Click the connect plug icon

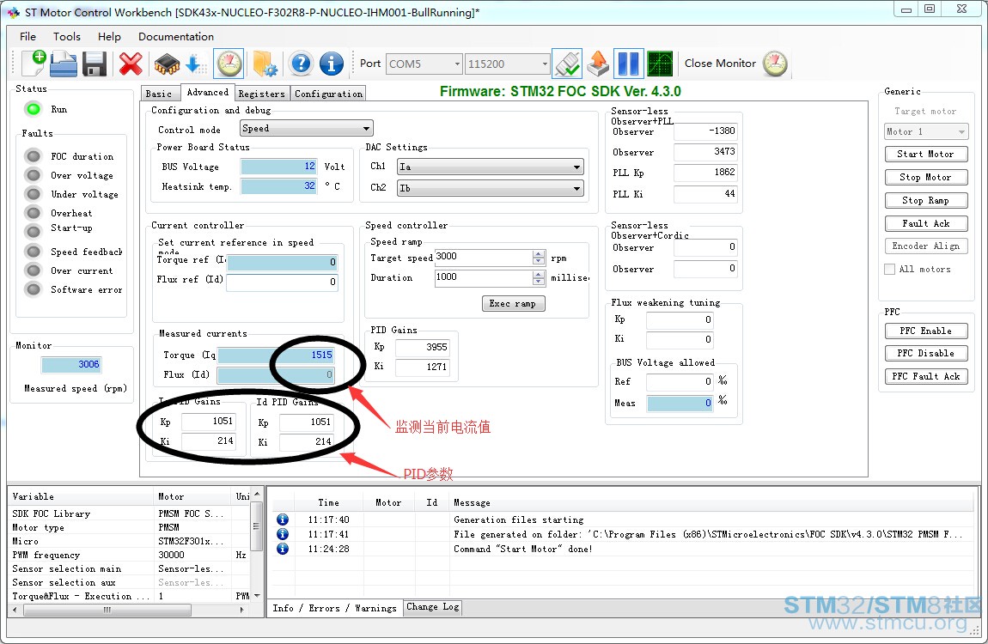[567, 64]
